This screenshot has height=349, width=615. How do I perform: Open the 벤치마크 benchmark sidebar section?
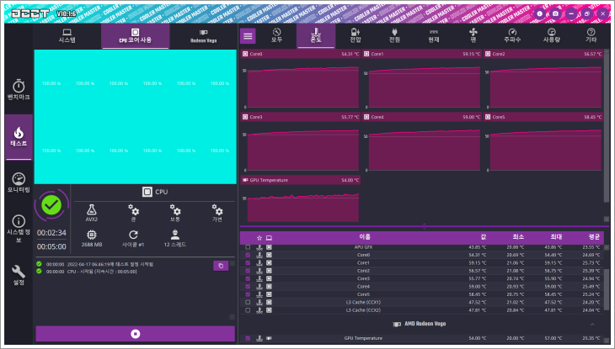pyautogui.click(x=19, y=90)
